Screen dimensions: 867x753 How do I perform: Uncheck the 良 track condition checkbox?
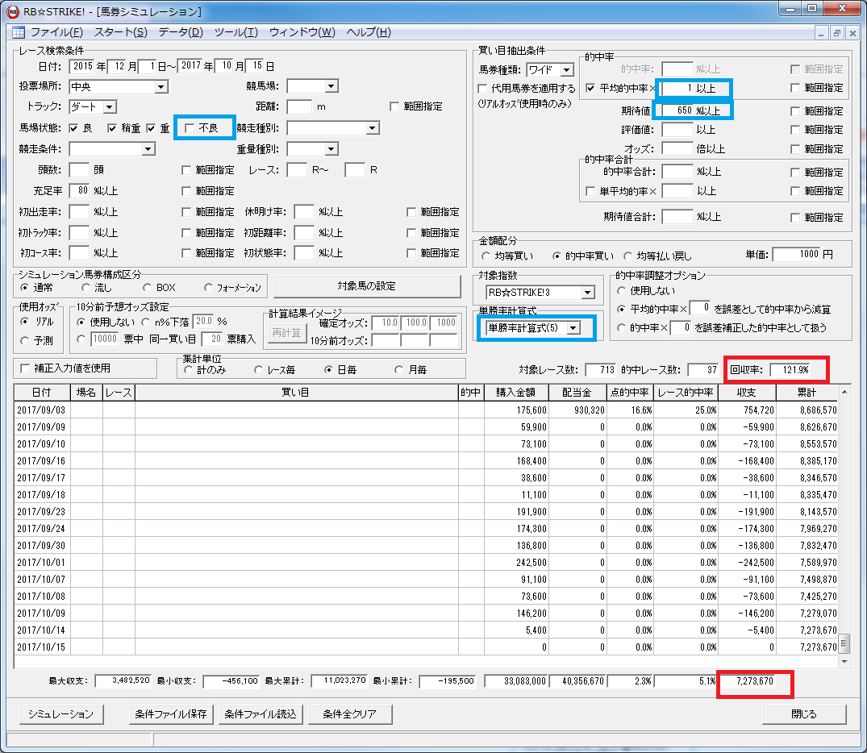pos(73,128)
